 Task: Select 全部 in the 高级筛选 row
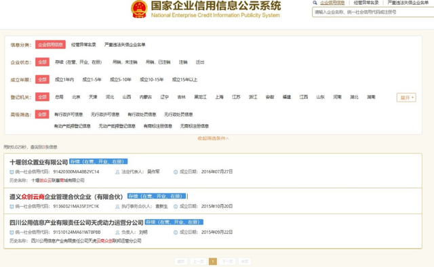(42, 115)
